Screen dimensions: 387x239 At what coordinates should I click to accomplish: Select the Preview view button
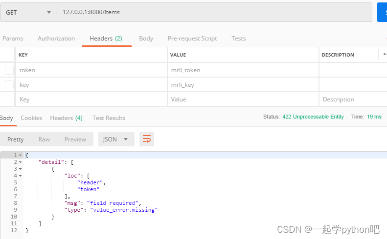tap(75, 139)
